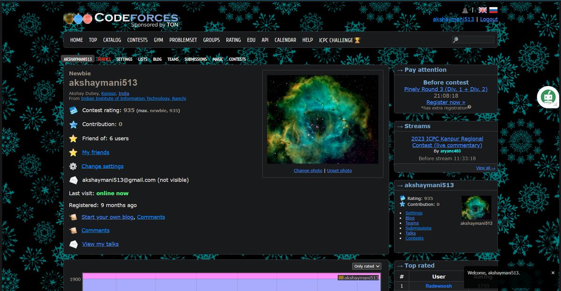Click the envelope icon beside the email address
Image resolution: width=561 pixels, height=291 pixels.
tap(73, 180)
